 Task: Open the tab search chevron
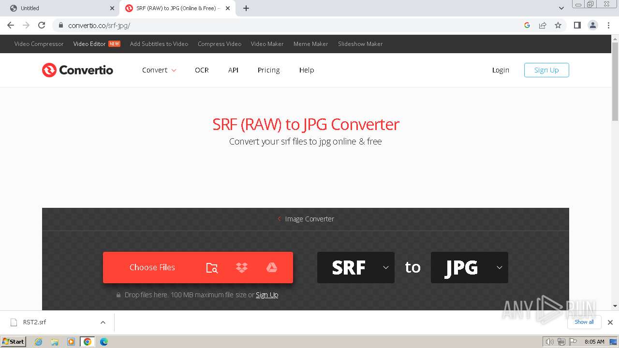pos(561,8)
